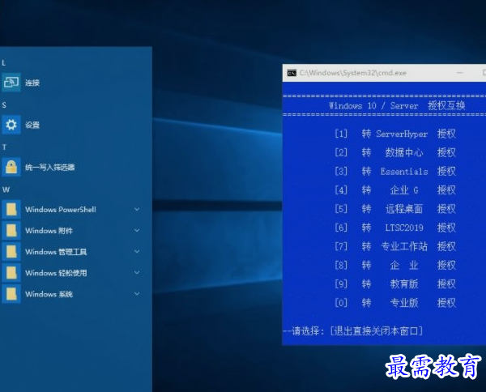This screenshot has height=392, width=486.
Task: Click the 请选择 prompt line in cmd
Action: click(353, 331)
